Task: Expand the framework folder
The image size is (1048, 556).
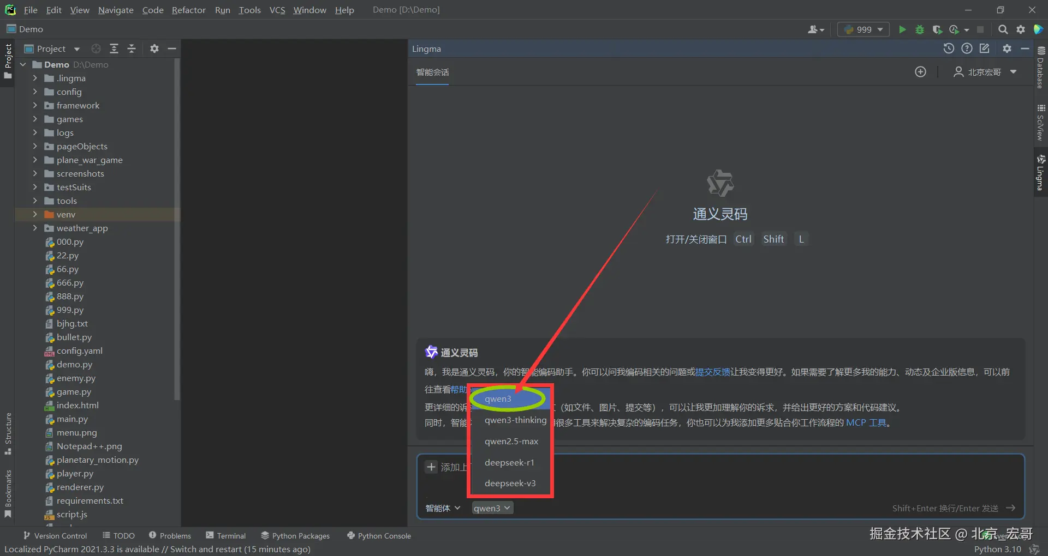Action: [x=35, y=105]
